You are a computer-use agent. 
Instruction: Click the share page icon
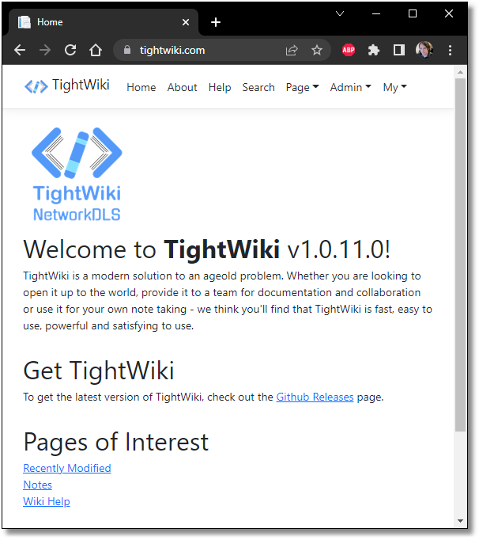click(x=292, y=50)
